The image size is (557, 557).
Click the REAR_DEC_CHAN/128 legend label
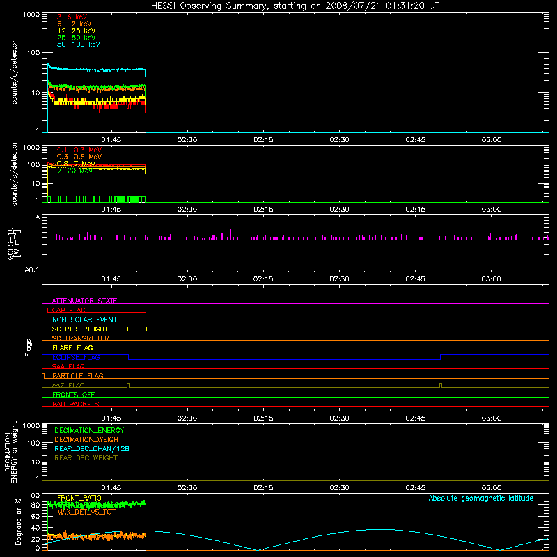[x=92, y=449]
